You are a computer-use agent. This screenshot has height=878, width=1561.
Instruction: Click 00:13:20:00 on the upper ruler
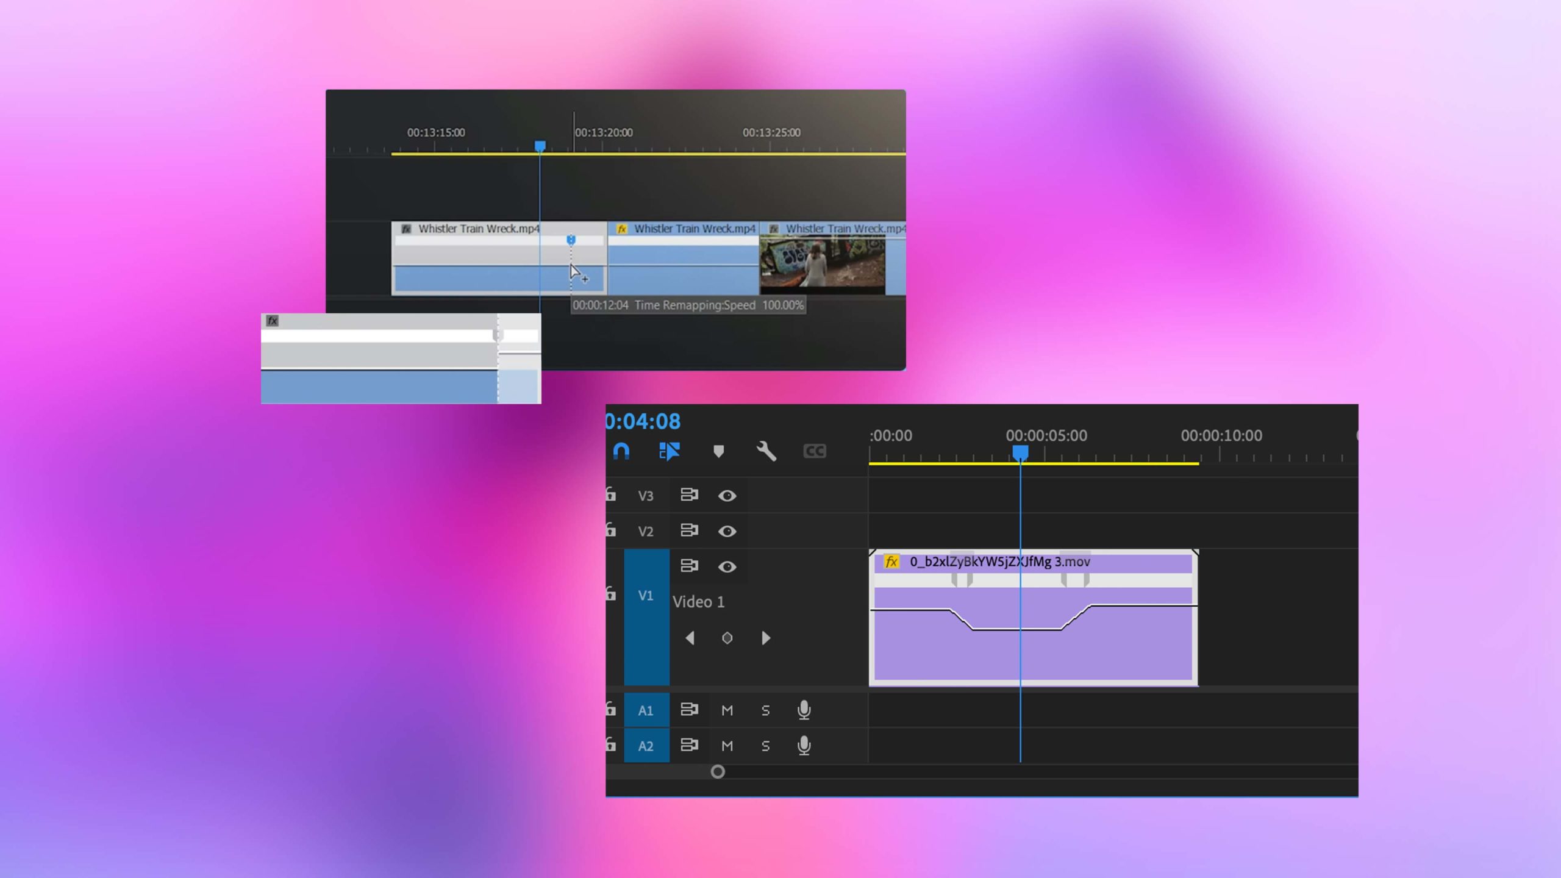(x=604, y=132)
